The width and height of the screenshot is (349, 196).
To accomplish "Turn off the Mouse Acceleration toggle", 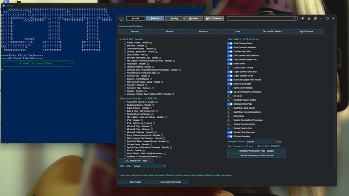I will tap(230, 84).
